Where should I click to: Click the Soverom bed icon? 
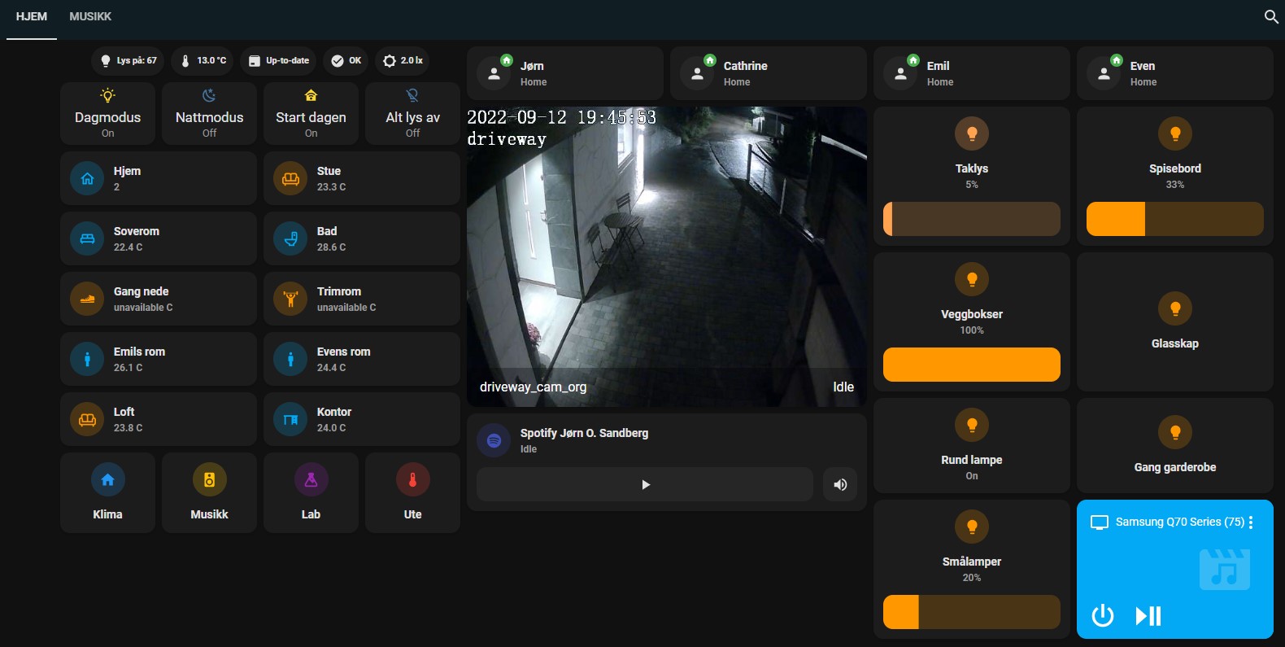click(x=87, y=238)
